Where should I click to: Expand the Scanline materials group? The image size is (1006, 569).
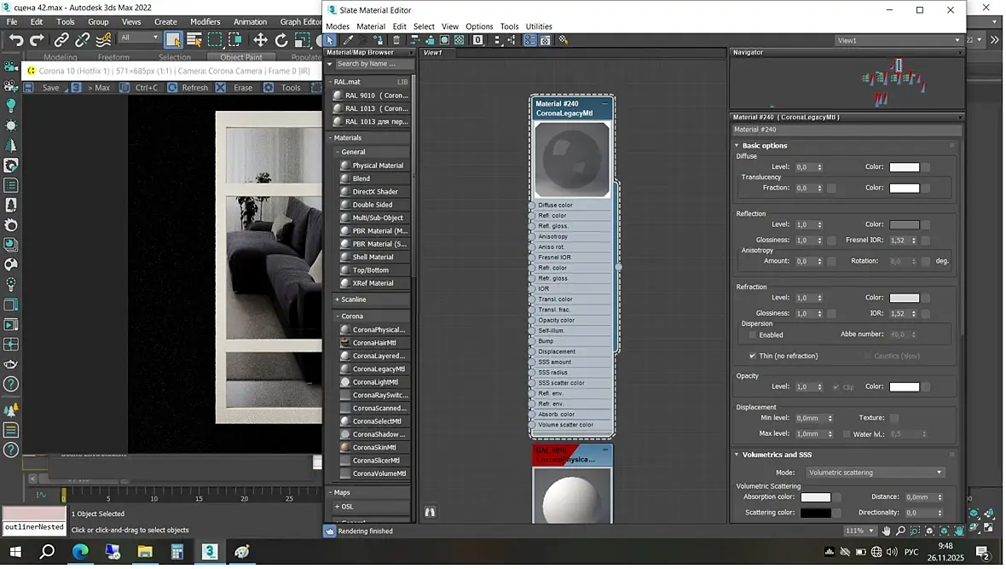click(x=338, y=300)
